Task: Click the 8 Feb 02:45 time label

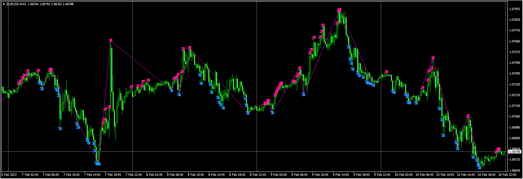Action: coord(154,175)
